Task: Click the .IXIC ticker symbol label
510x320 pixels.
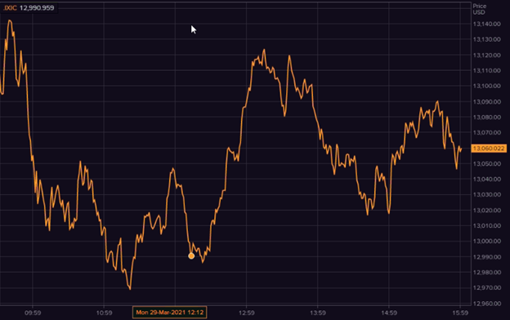Action: (x=10, y=8)
